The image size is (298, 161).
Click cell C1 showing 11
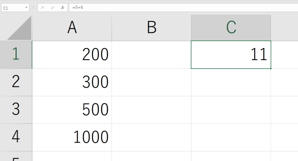(231, 55)
